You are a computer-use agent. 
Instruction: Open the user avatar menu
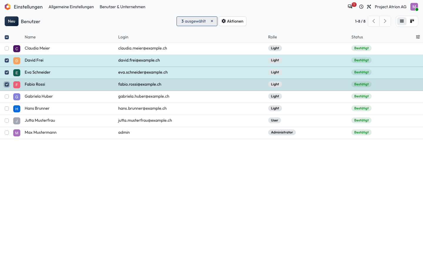[414, 7]
